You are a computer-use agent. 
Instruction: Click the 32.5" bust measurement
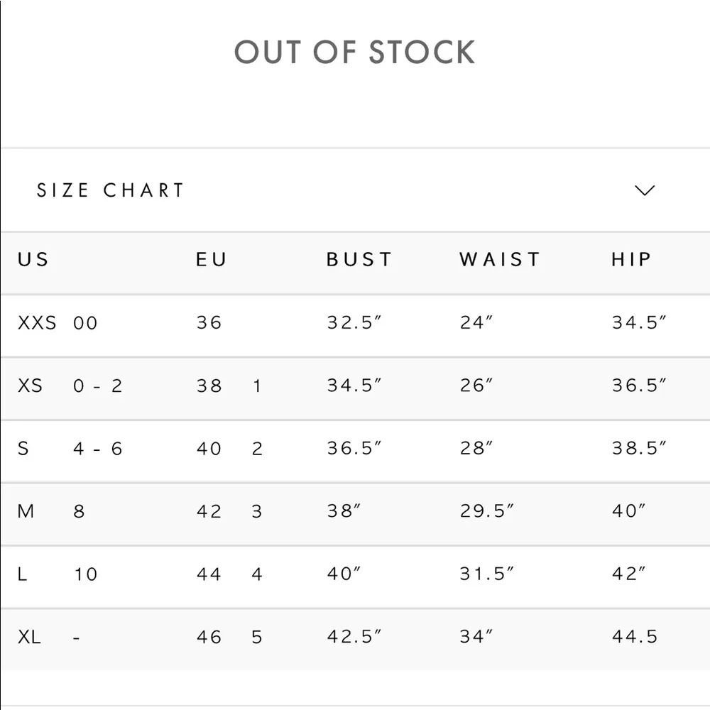354,323
